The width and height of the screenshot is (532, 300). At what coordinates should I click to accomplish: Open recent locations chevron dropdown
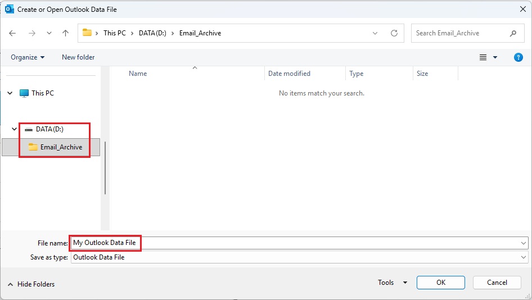pyautogui.click(x=49, y=33)
